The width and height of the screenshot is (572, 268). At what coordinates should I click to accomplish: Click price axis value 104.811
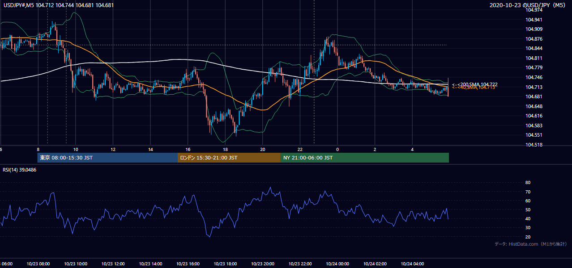click(x=533, y=58)
